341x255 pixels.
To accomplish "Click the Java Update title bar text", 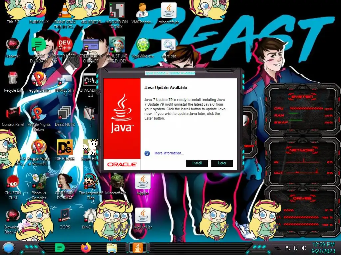I will point(170,73).
